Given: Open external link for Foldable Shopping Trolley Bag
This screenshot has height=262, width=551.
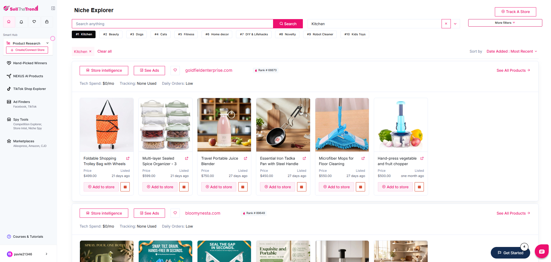Looking at the screenshot, I should coord(128,158).
